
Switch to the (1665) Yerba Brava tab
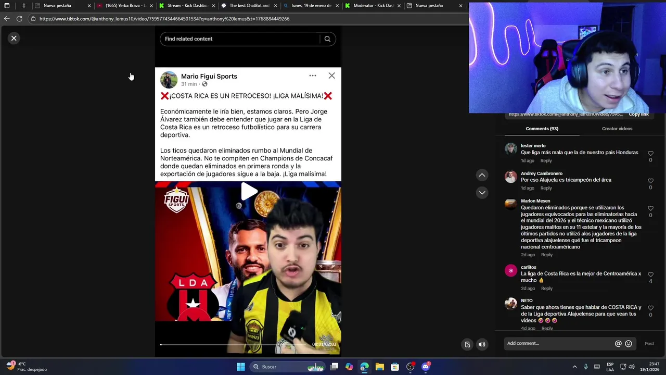pyautogui.click(x=125, y=6)
